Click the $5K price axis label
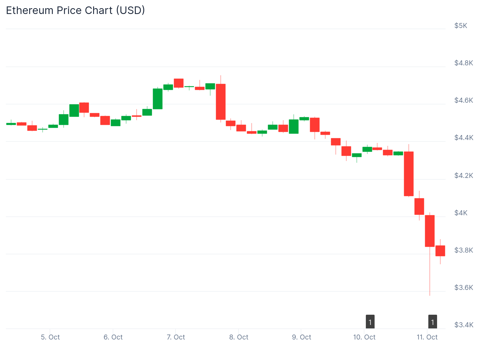 461,26
